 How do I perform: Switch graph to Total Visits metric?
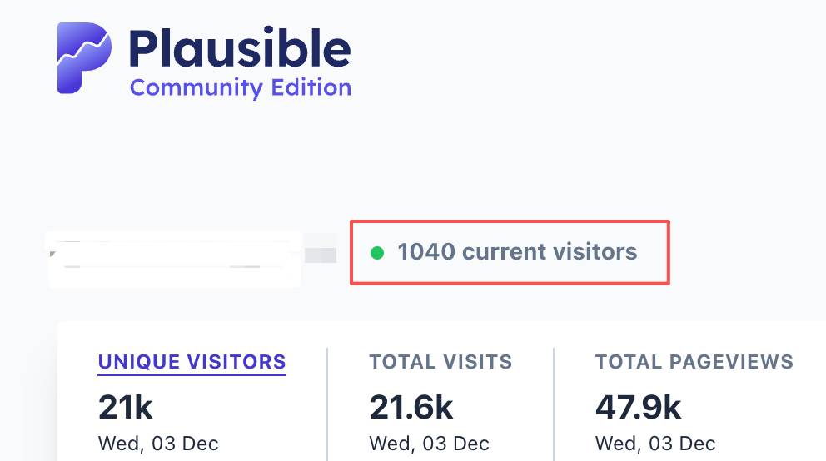pos(440,362)
